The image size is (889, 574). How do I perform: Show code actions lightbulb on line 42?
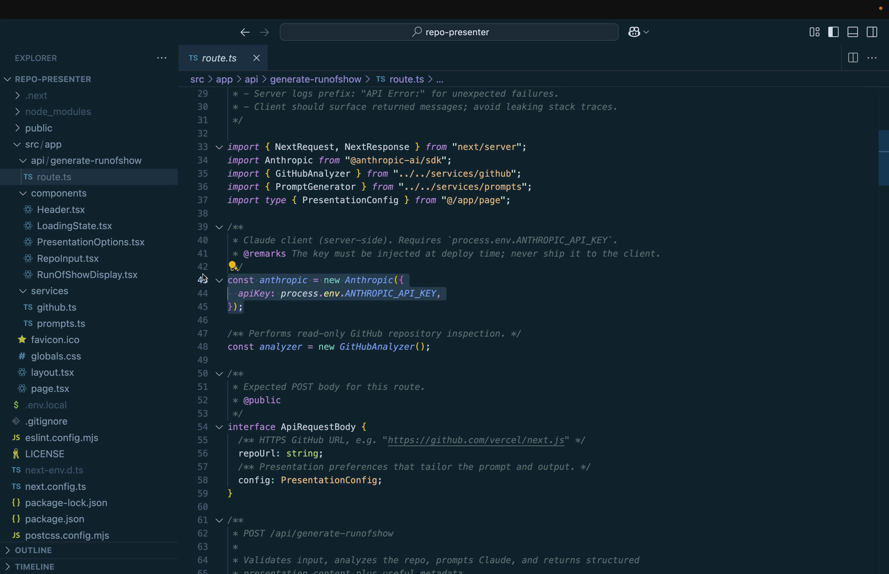click(233, 266)
